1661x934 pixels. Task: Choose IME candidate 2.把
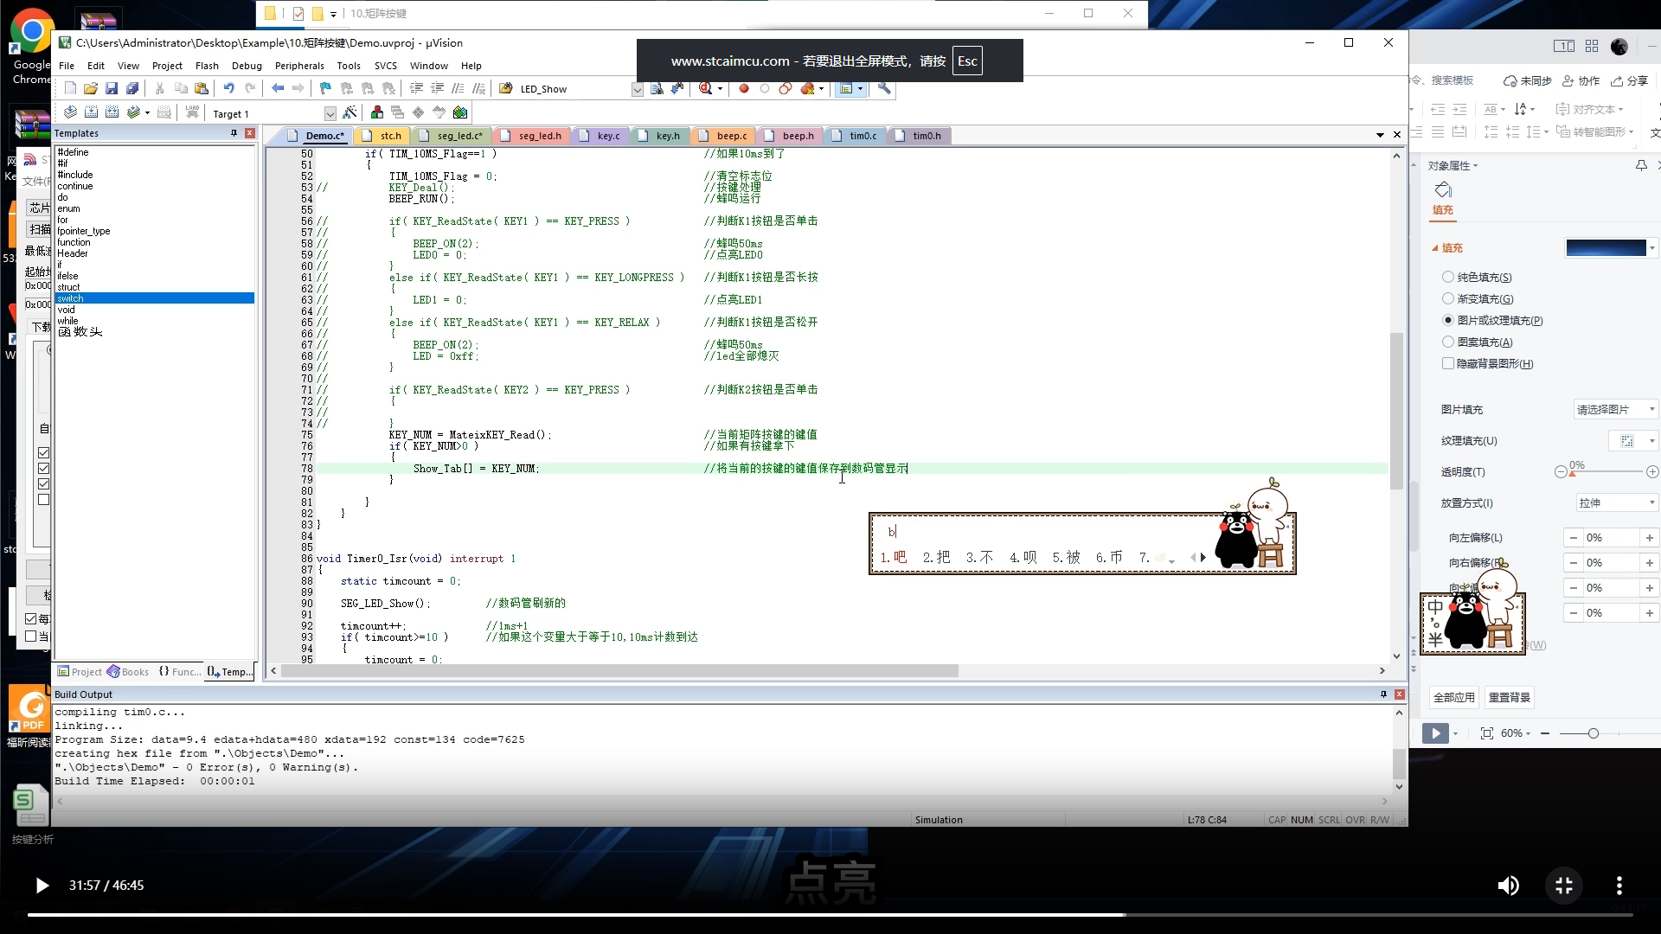[936, 558]
